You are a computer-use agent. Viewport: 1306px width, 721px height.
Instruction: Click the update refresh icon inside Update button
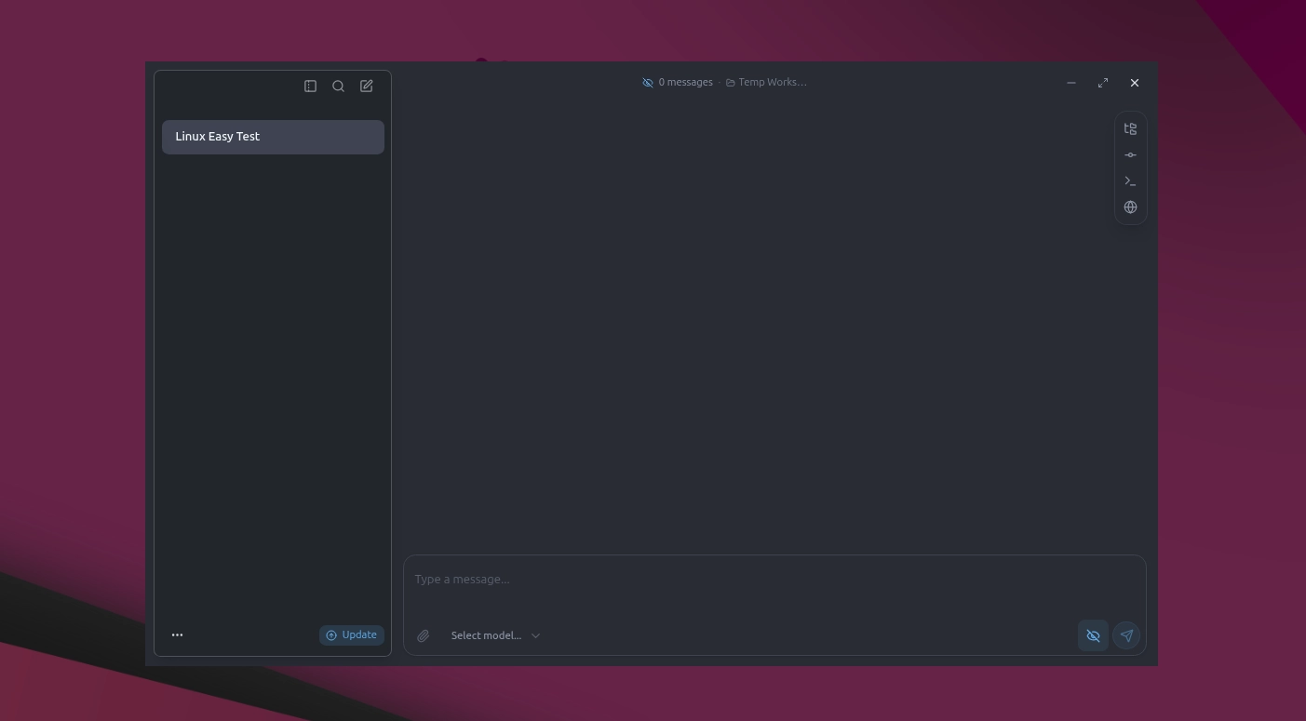(x=331, y=634)
